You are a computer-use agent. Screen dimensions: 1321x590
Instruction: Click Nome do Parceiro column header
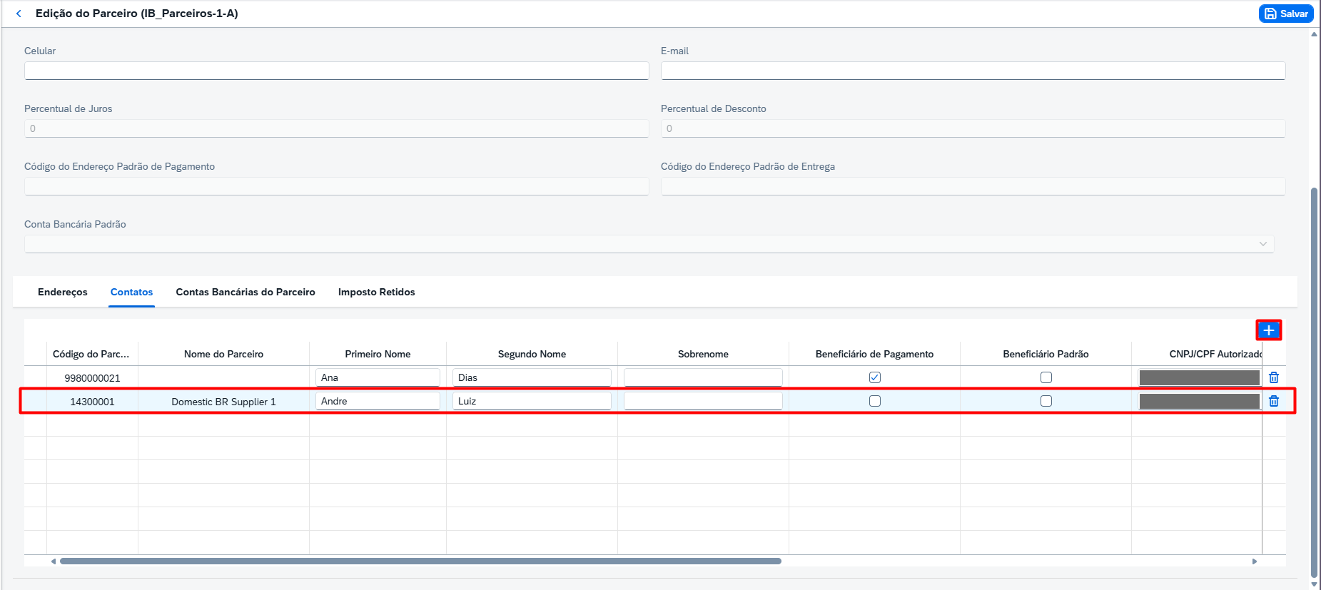click(223, 354)
